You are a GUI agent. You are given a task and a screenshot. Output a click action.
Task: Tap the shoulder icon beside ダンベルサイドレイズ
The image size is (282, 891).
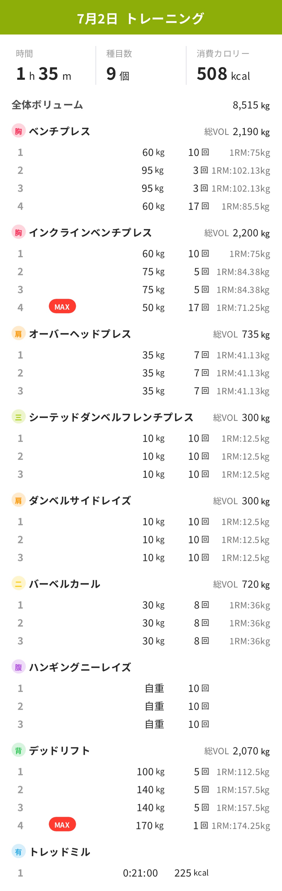pos(18,500)
